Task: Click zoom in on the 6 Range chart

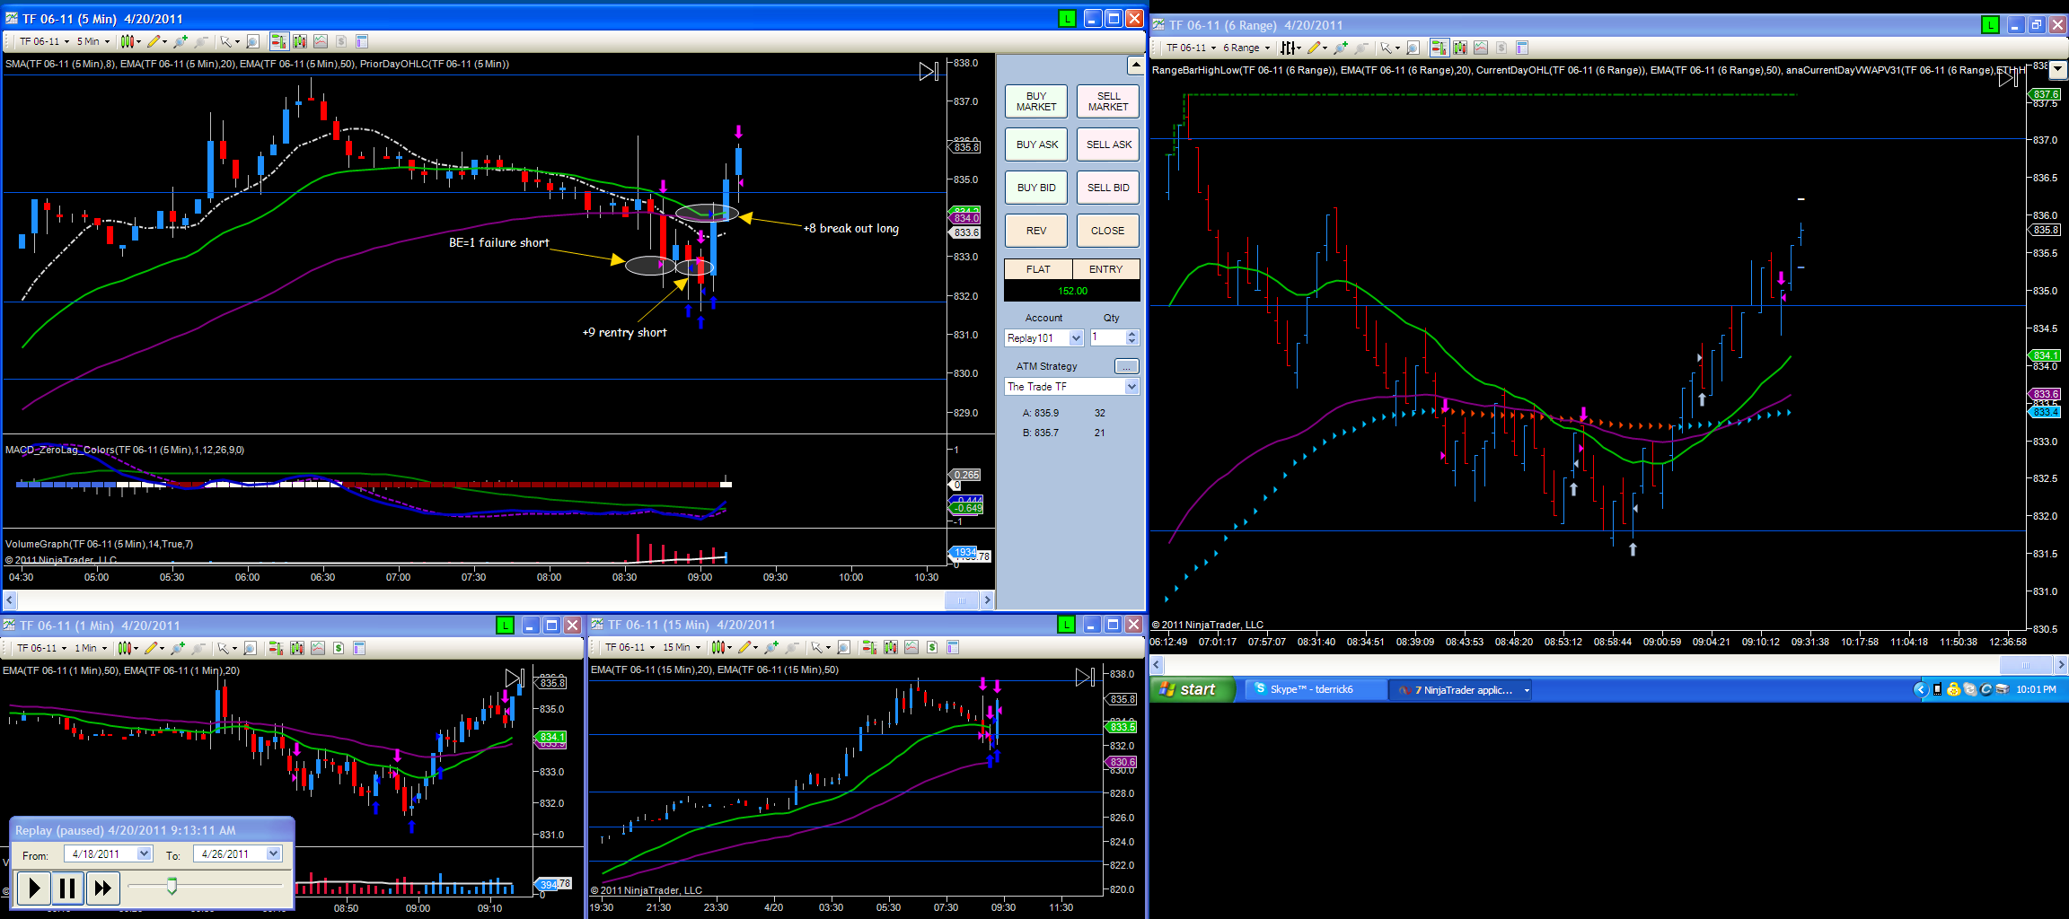Action: (x=1341, y=48)
